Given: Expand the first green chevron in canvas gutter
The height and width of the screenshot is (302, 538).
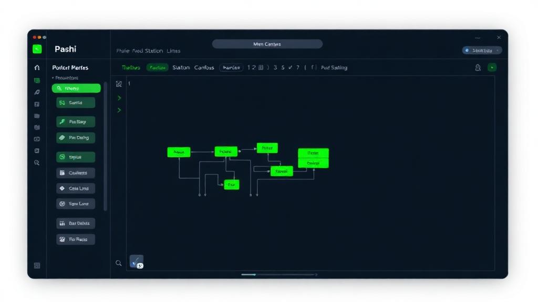Looking at the screenshot, I should (119, 98).
